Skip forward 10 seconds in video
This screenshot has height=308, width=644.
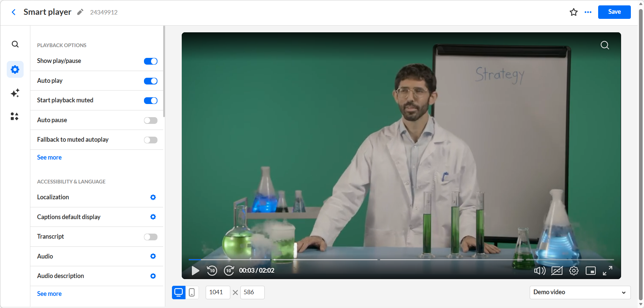[x=229, y=270]
